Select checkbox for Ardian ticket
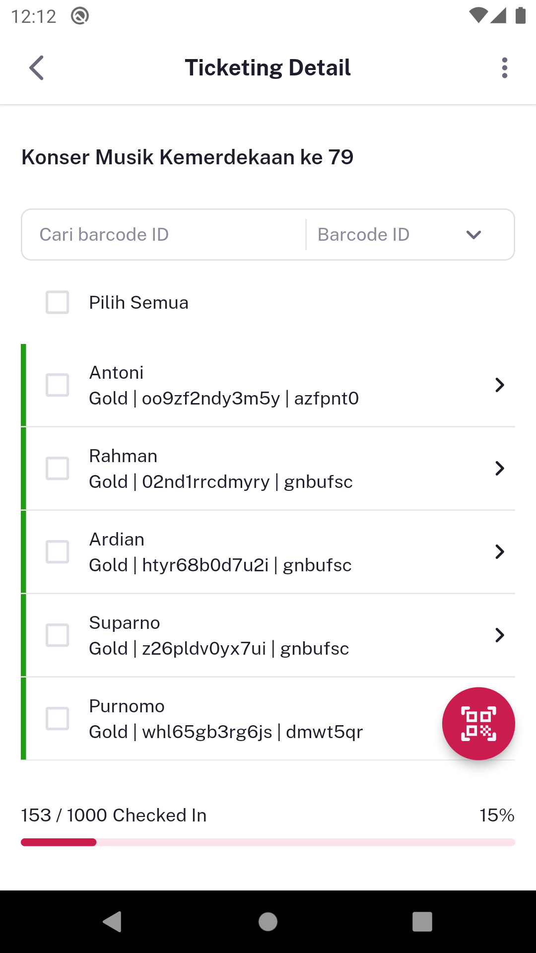 pos(57,551)
